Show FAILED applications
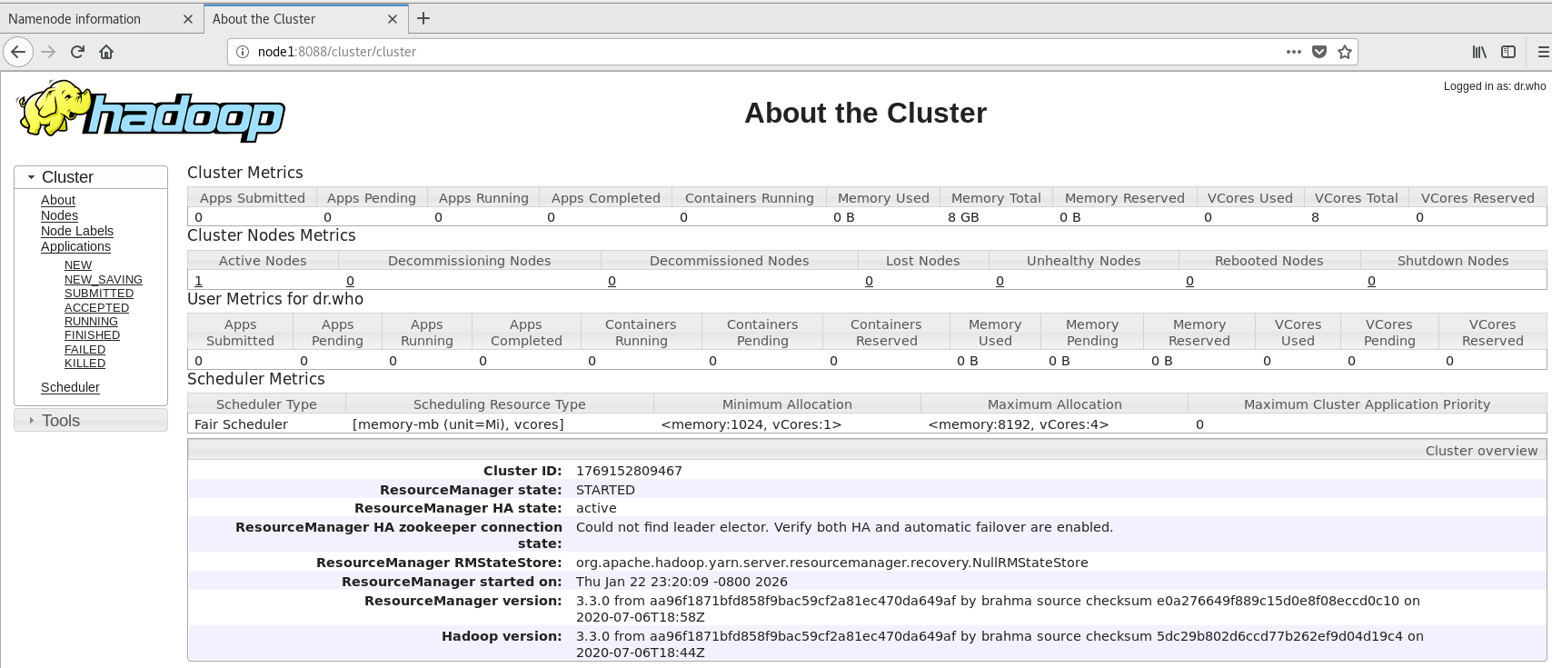Image resolution: width=1552 pixels, height=668 pixels. point(85,350)
